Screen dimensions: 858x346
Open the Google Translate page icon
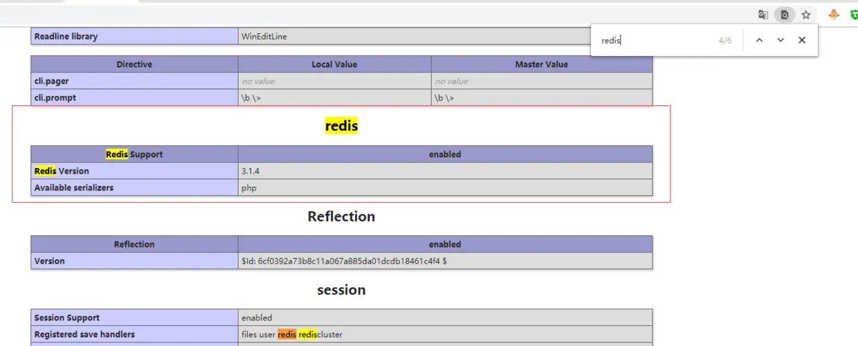pos(763,15)
